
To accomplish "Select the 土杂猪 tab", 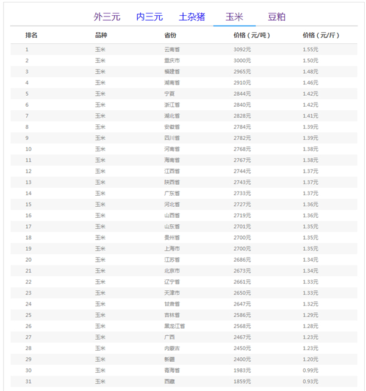I will tap(192, 16).
